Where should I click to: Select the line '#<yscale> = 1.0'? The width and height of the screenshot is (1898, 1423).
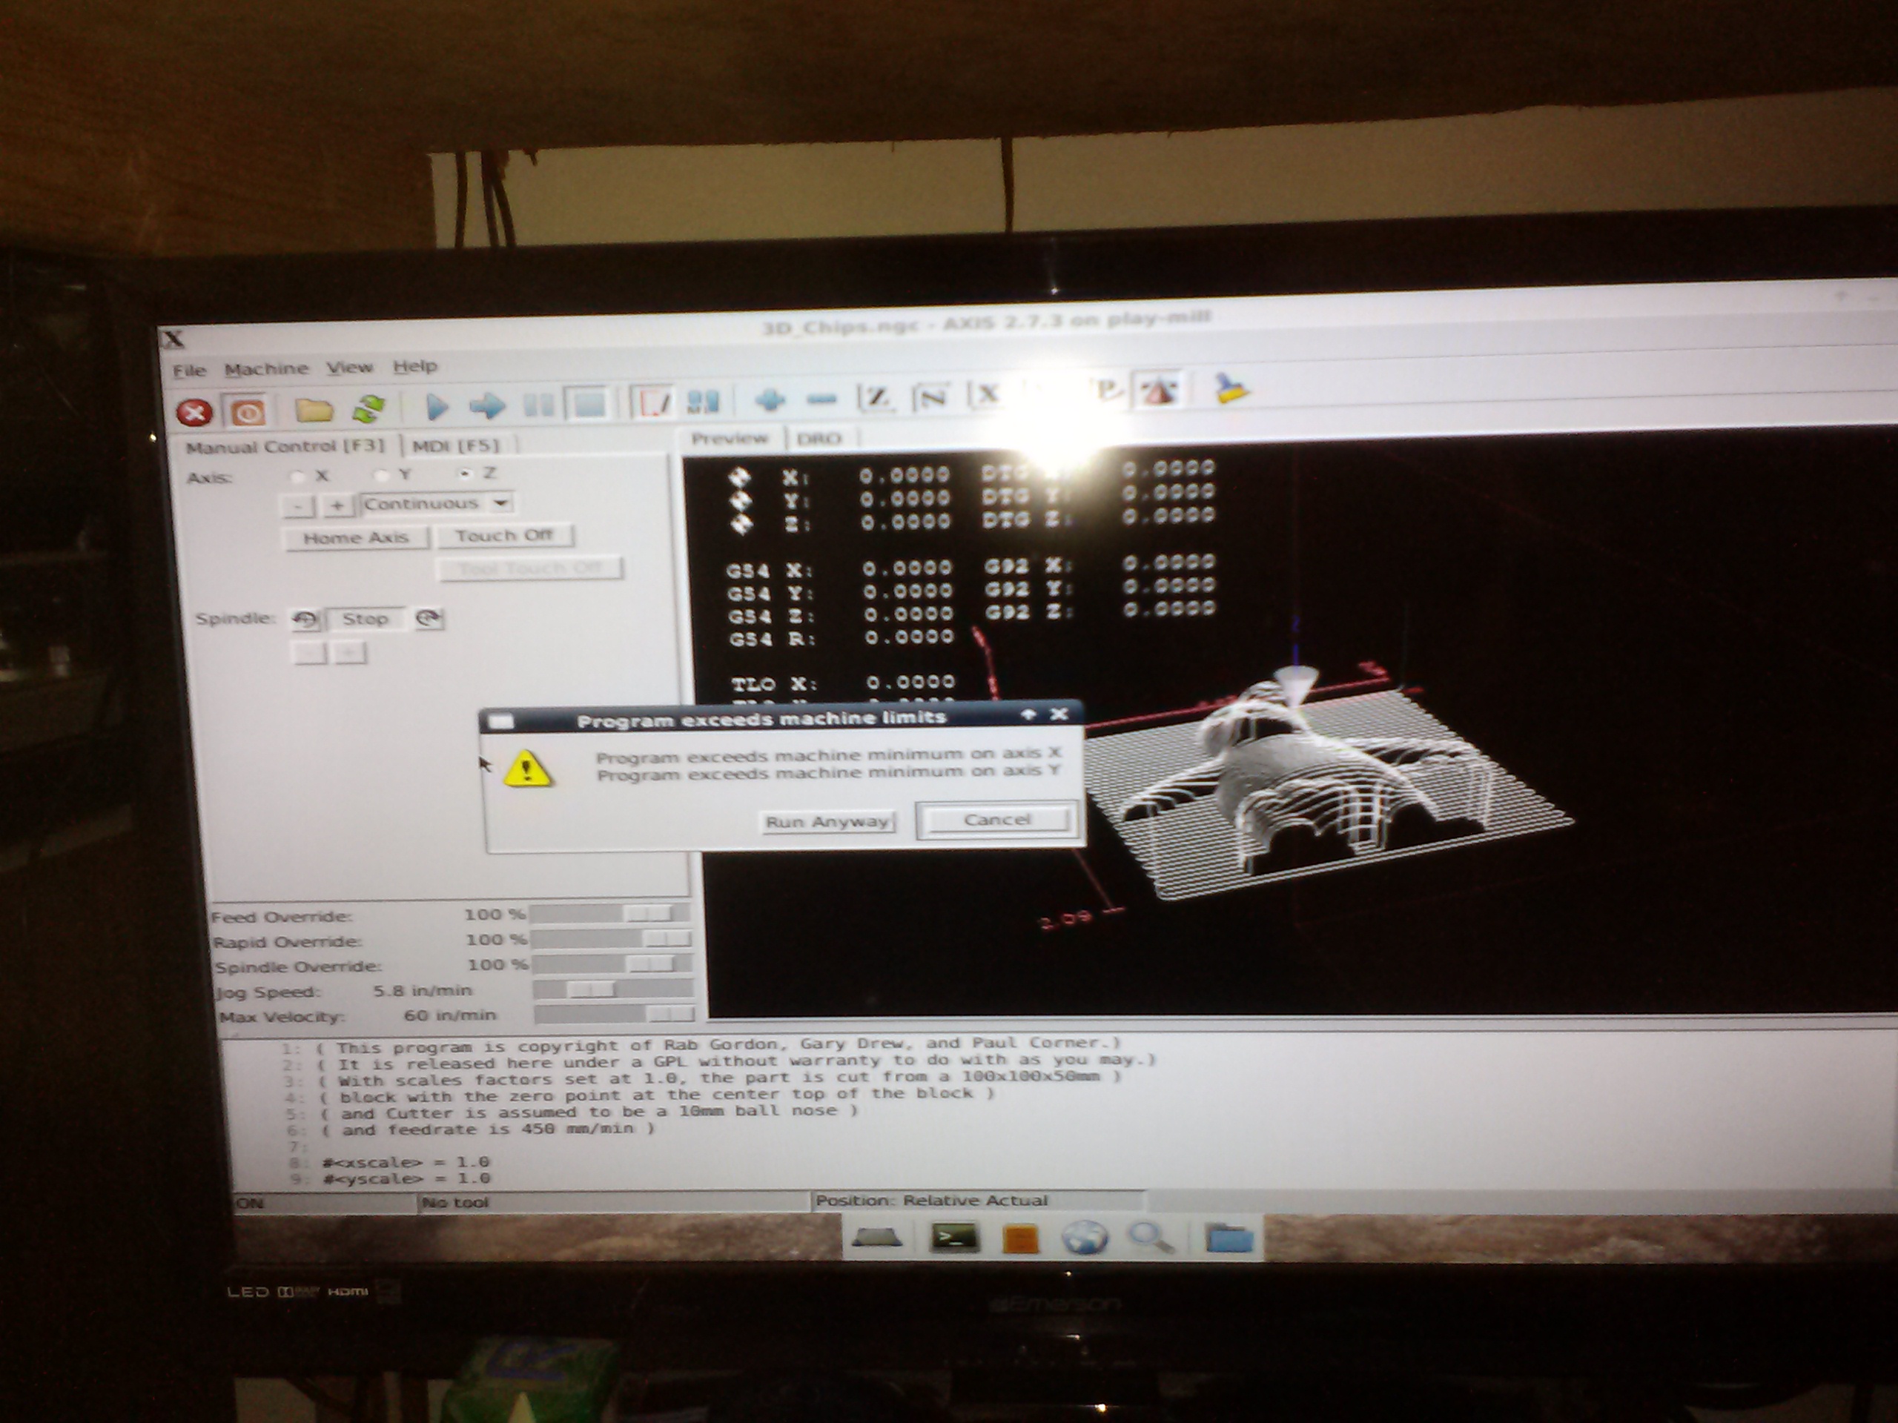click(407, 1178)
